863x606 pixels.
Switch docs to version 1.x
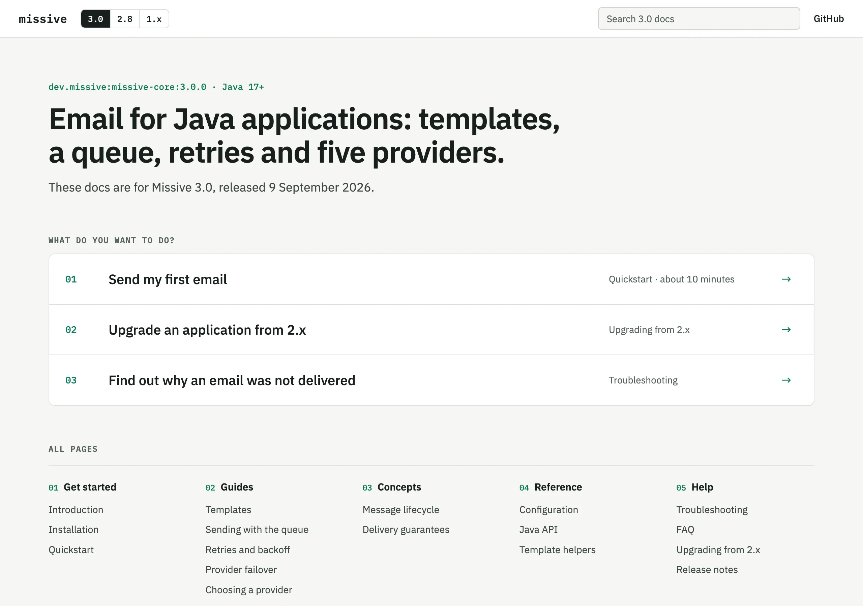154,19
